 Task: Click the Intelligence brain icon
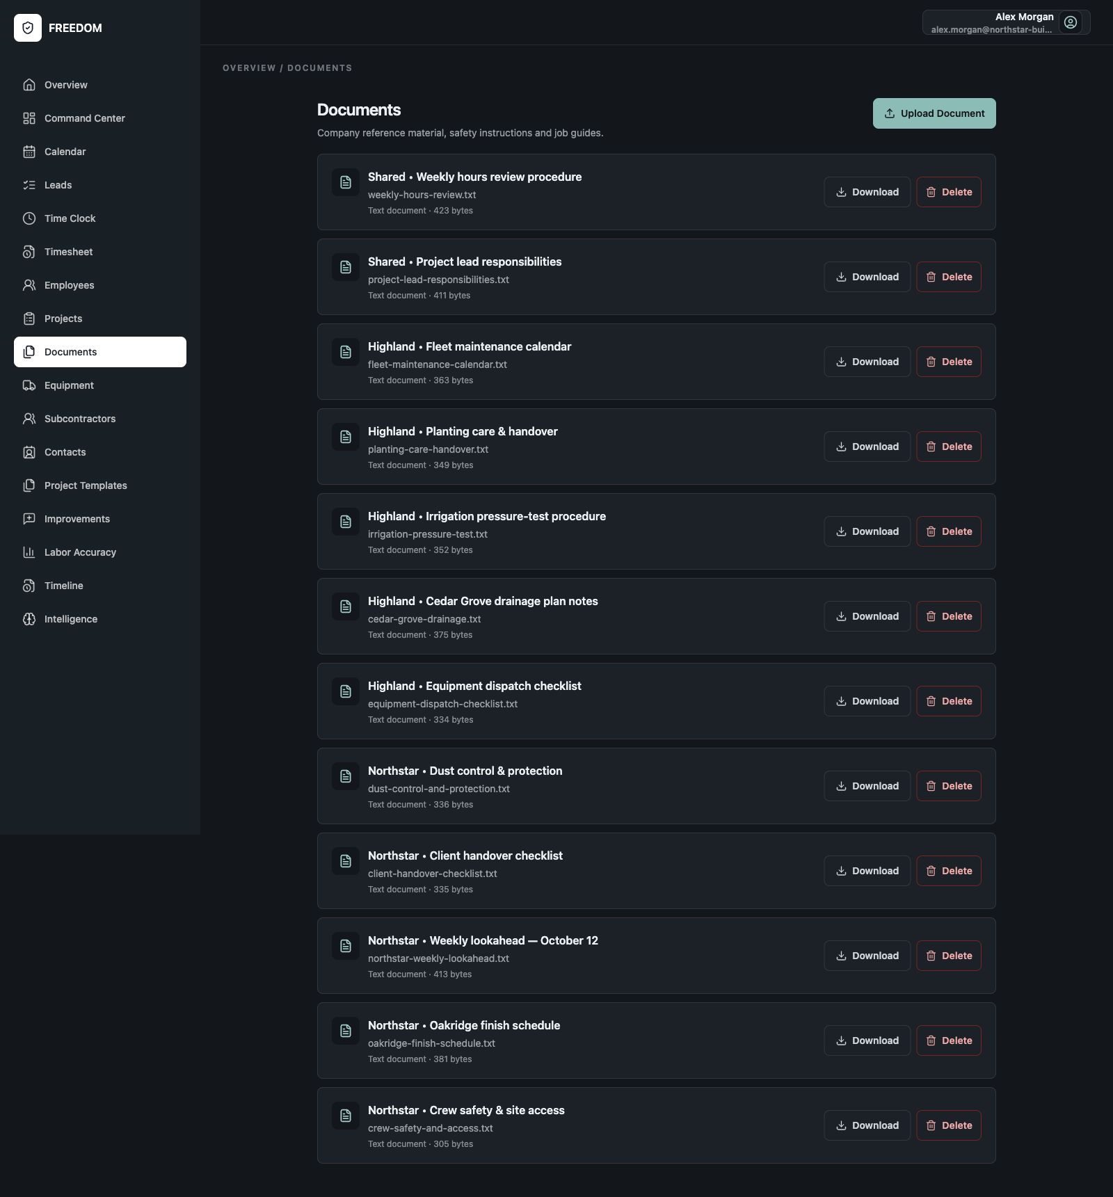click(x=29, y=619)
